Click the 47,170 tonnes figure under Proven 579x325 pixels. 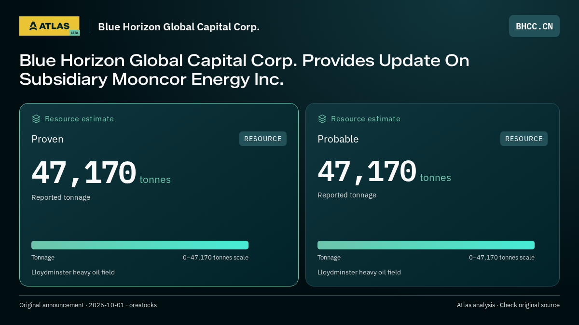(x=101, y=173)
